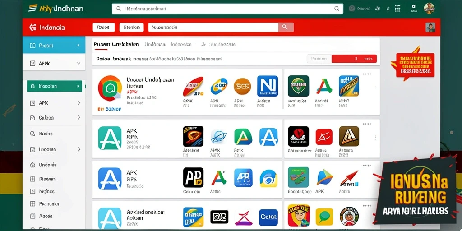Open the teal A app icon with APK title
This screenshot has height=231, width=462.
[110, 138]
